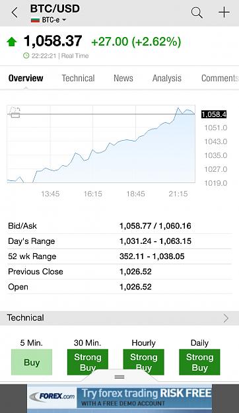Tap the Hourly Strong Buy button
This screenshot has height=413, width=239.
pyautogui.click(x=143, y=362)
